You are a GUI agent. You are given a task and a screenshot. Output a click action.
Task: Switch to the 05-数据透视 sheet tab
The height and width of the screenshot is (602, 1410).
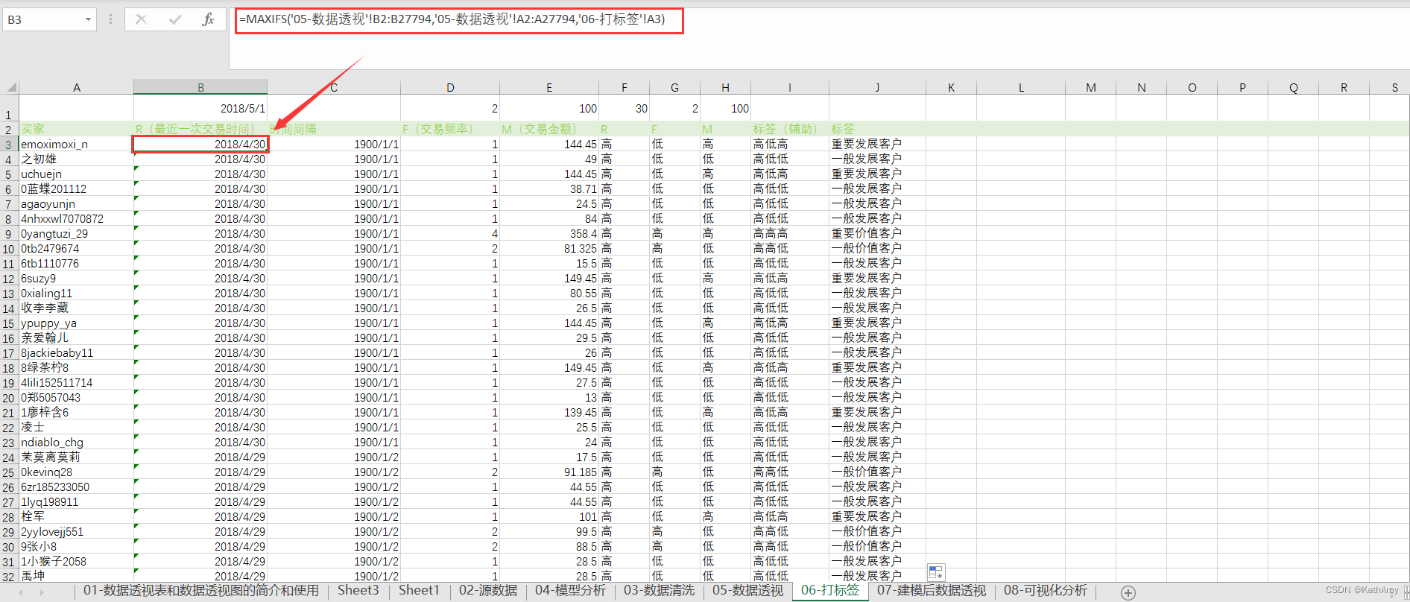pyautogui.click(x=747, y=590)
